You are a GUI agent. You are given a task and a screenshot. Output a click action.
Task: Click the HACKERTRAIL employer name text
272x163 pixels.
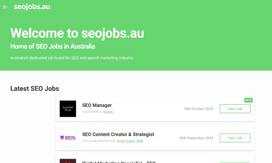point(93,112)
